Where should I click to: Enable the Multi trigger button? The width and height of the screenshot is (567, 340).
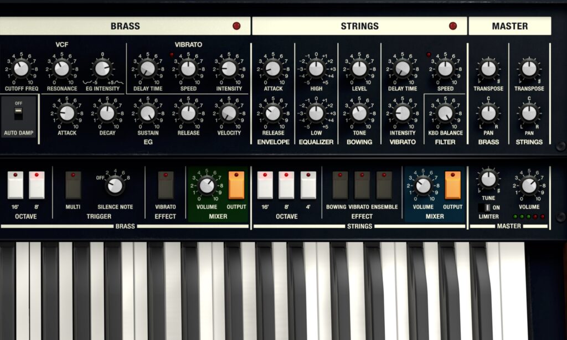click(x=73, y=185)
